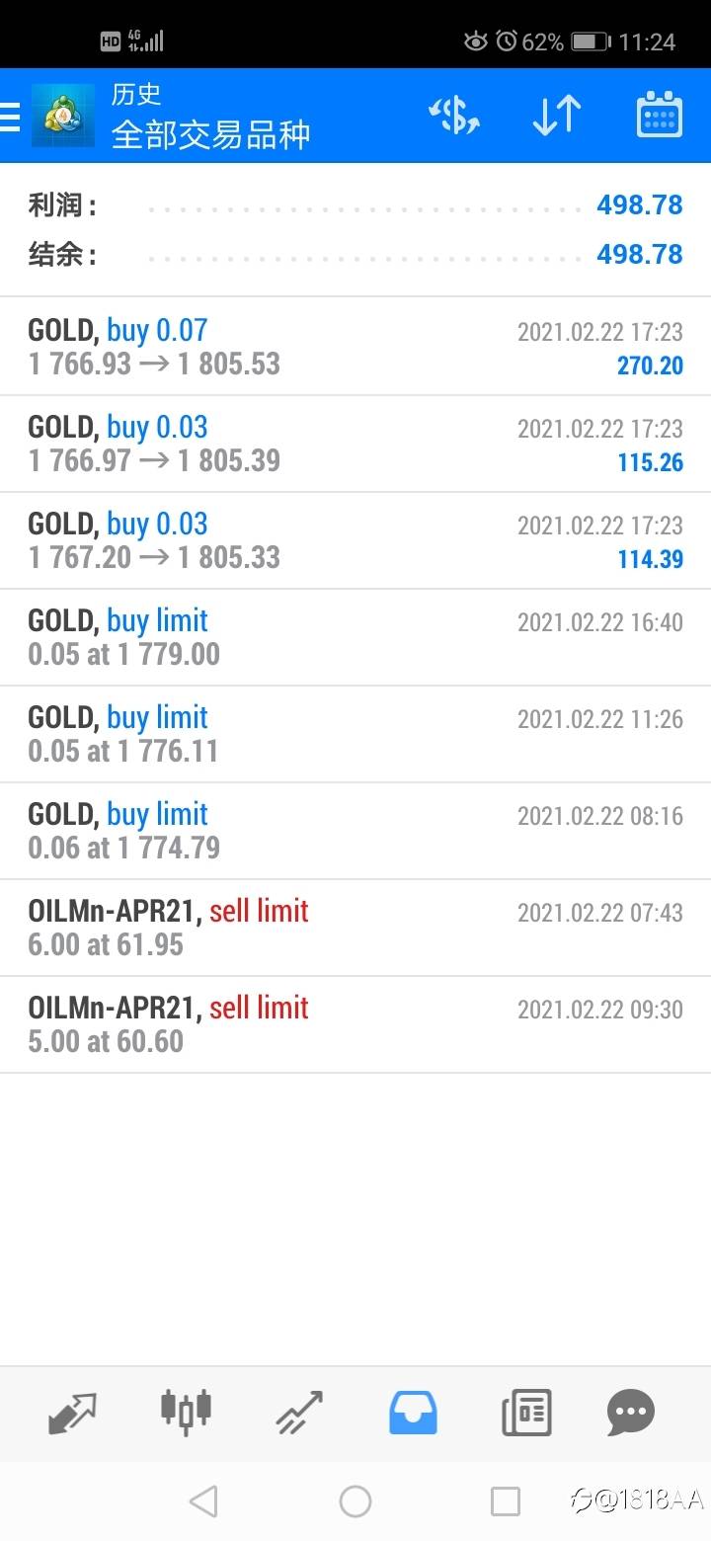Go to the Trade tab
Image resolution: width=711 pixels, height=1541 pixels.
click(x=298, y=1414)
